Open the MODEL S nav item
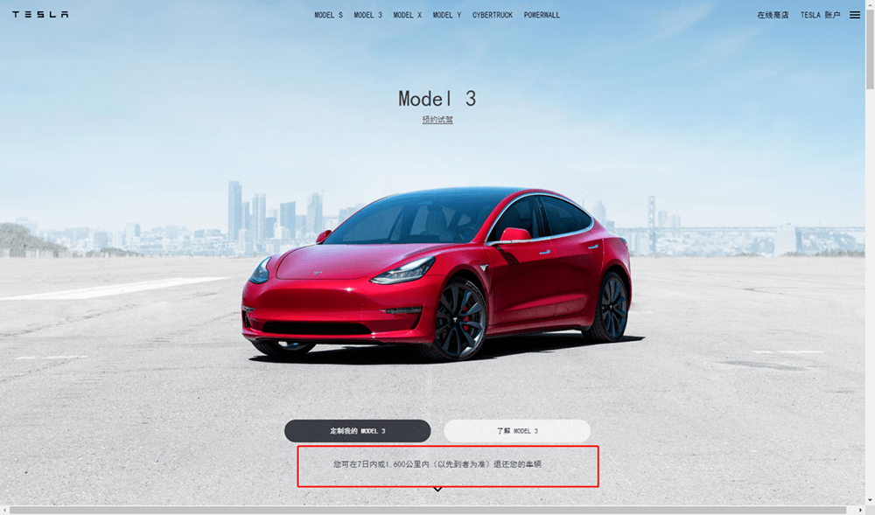This screenshot has width=875, height=515. (328, 15)
